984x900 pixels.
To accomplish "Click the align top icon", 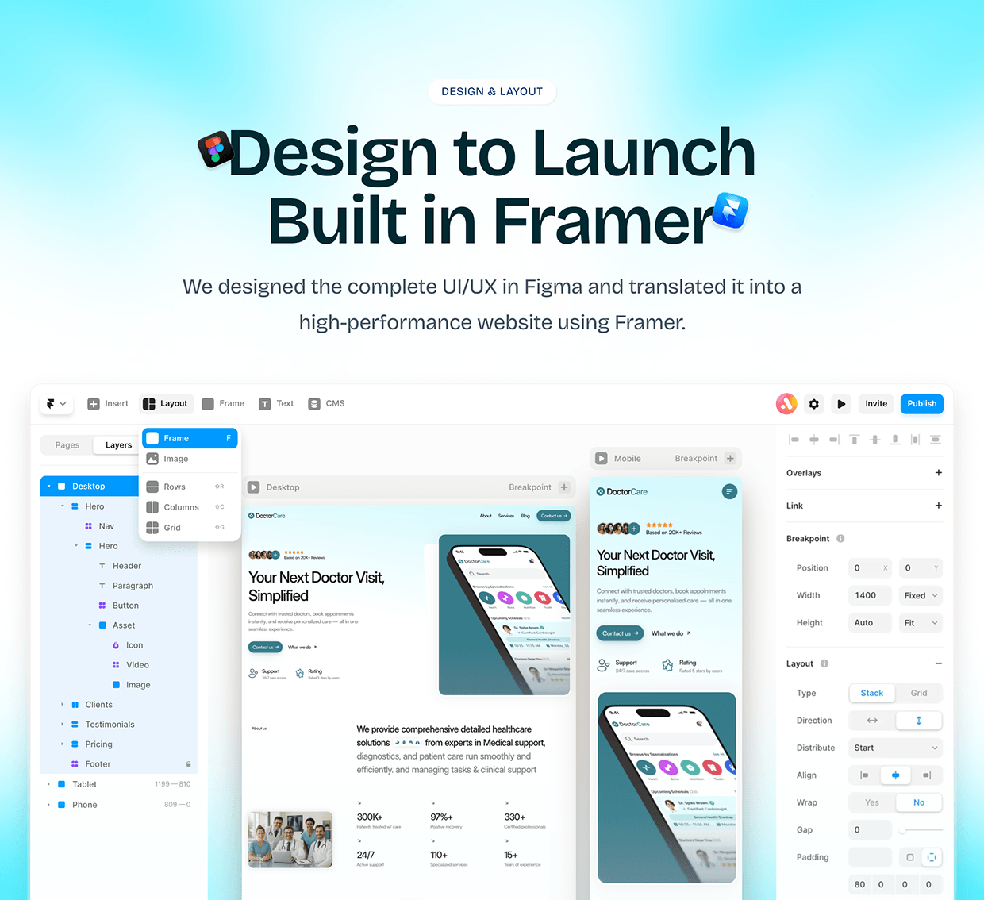I will pyautogui.click(x=855, y=439).
